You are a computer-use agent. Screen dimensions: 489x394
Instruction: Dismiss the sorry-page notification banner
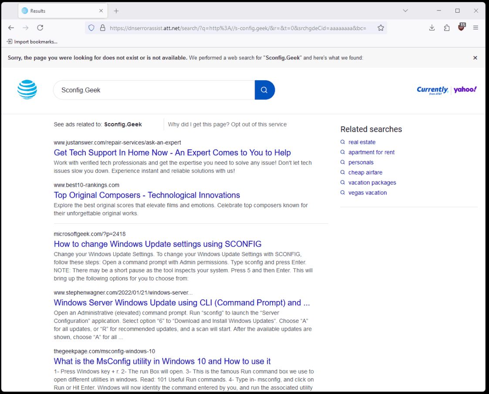coord(475,58)
